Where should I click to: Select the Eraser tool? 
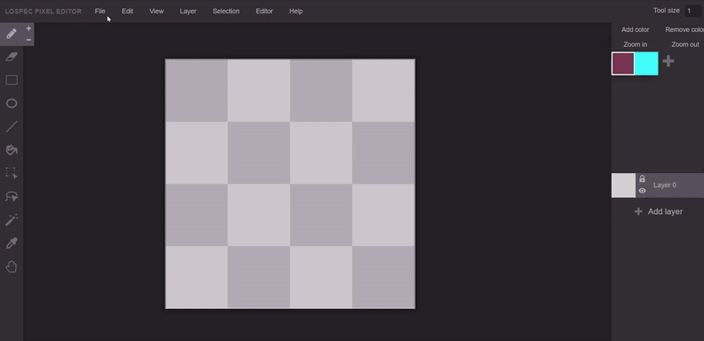click(12, 57)
